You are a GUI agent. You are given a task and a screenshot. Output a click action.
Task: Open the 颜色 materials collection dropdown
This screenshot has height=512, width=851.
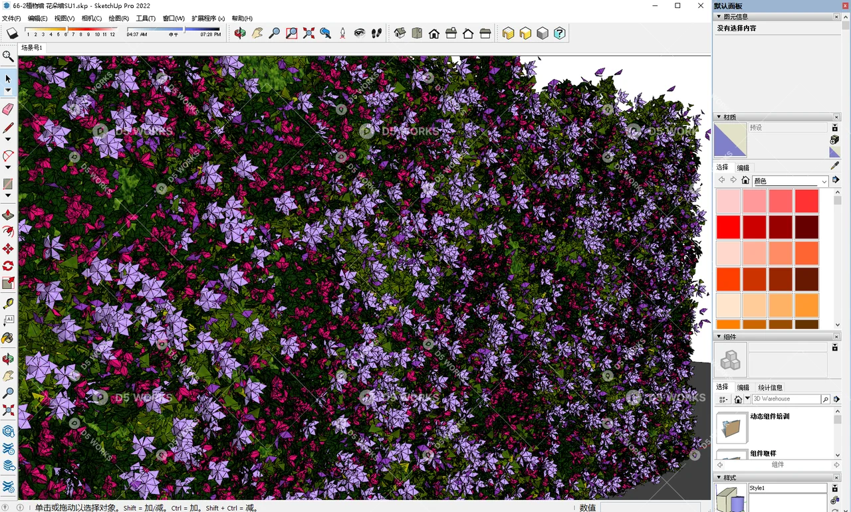[824, 181]
